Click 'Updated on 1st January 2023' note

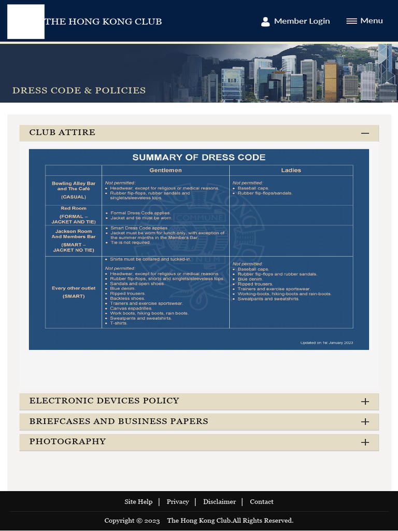[x=326, y=343]
